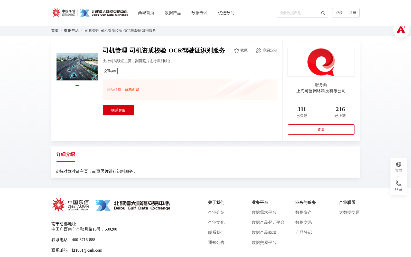The height and width of the screenshot is (257, 411).
Task: Open footer link 数据资产
Action: 304,213
